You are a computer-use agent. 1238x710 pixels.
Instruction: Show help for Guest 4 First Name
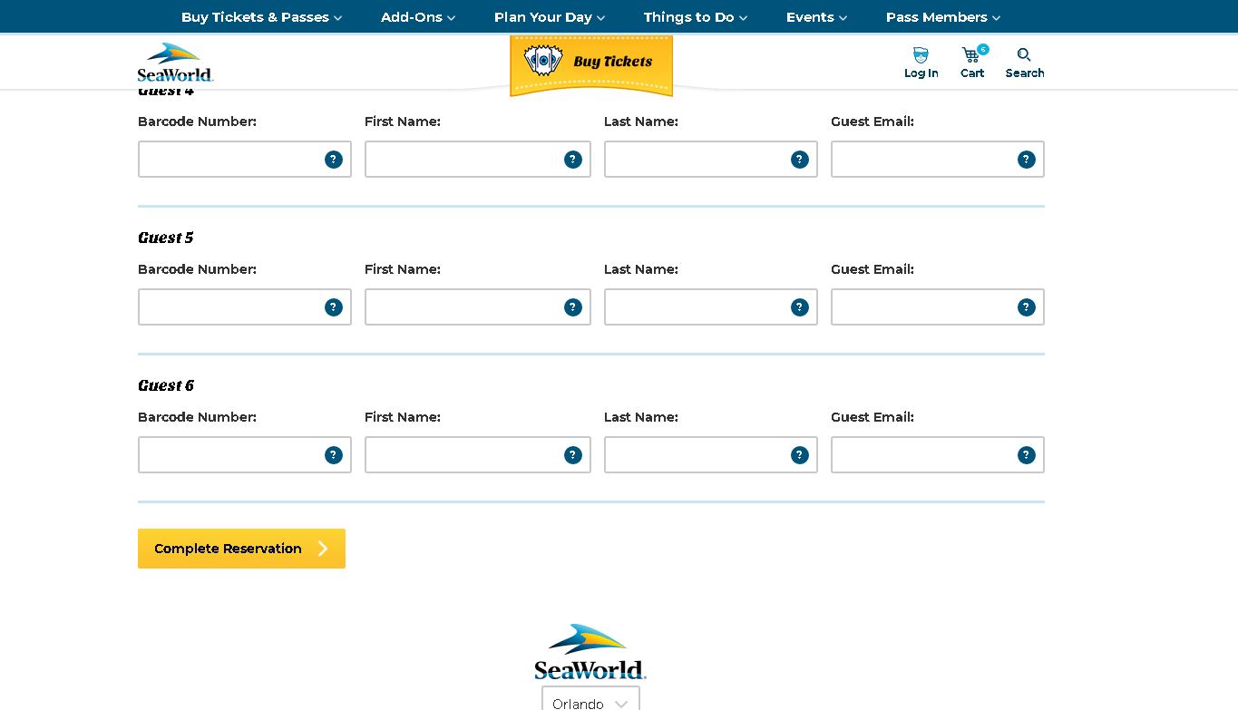573,160
